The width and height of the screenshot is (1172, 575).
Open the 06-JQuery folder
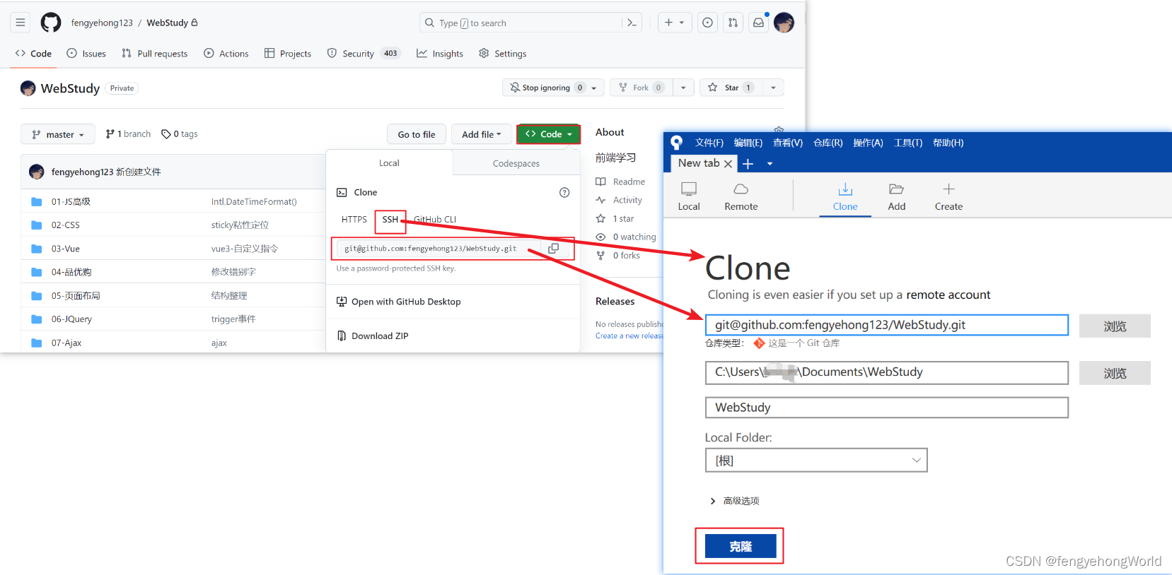[x=71, y=319]
